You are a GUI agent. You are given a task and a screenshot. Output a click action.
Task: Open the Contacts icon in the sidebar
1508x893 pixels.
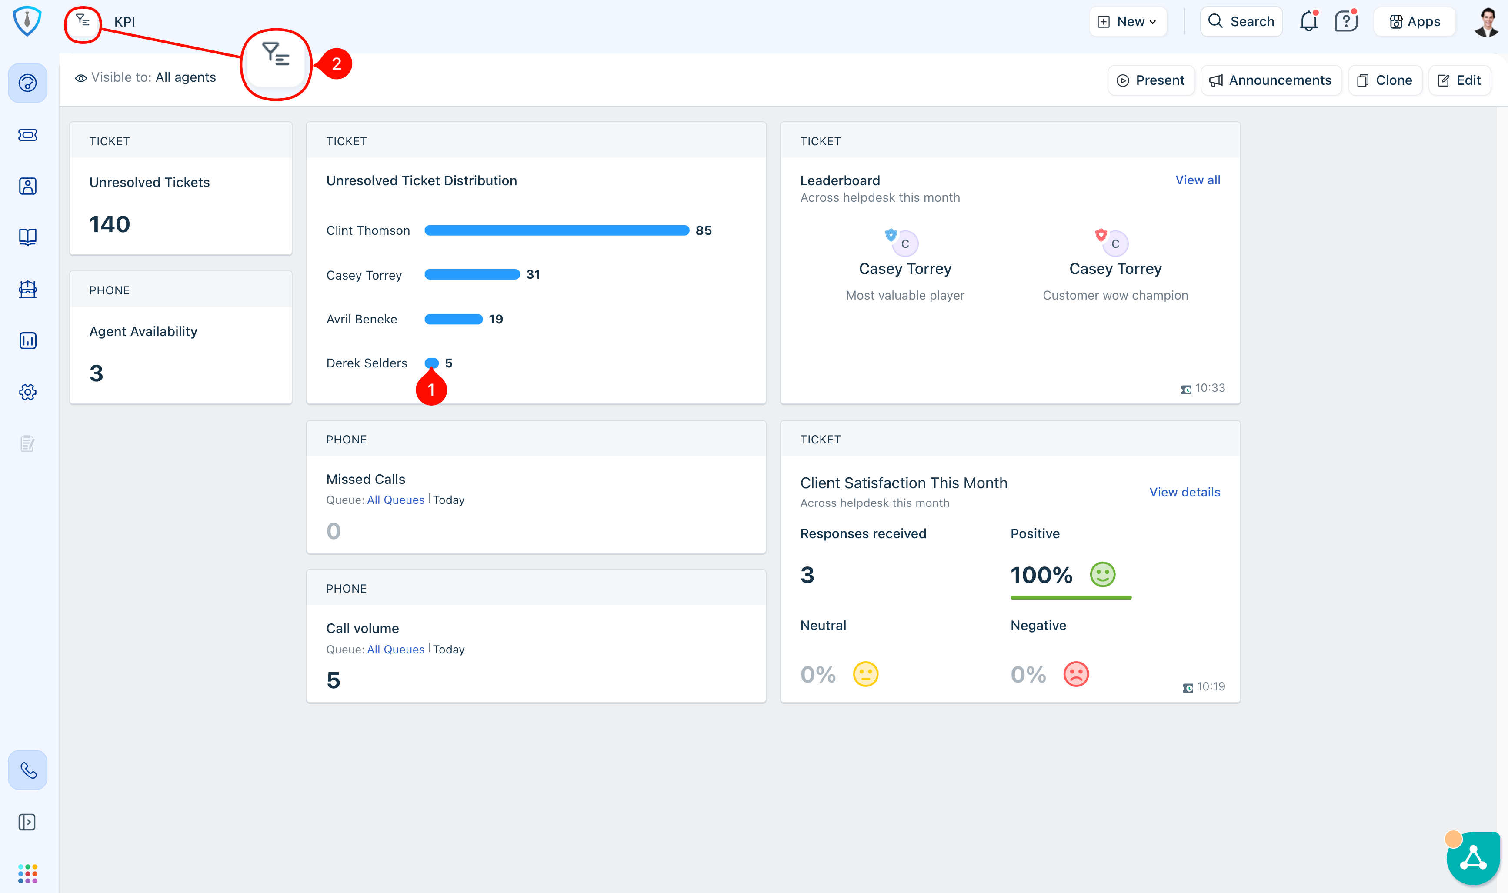click(x=28, y=186)
